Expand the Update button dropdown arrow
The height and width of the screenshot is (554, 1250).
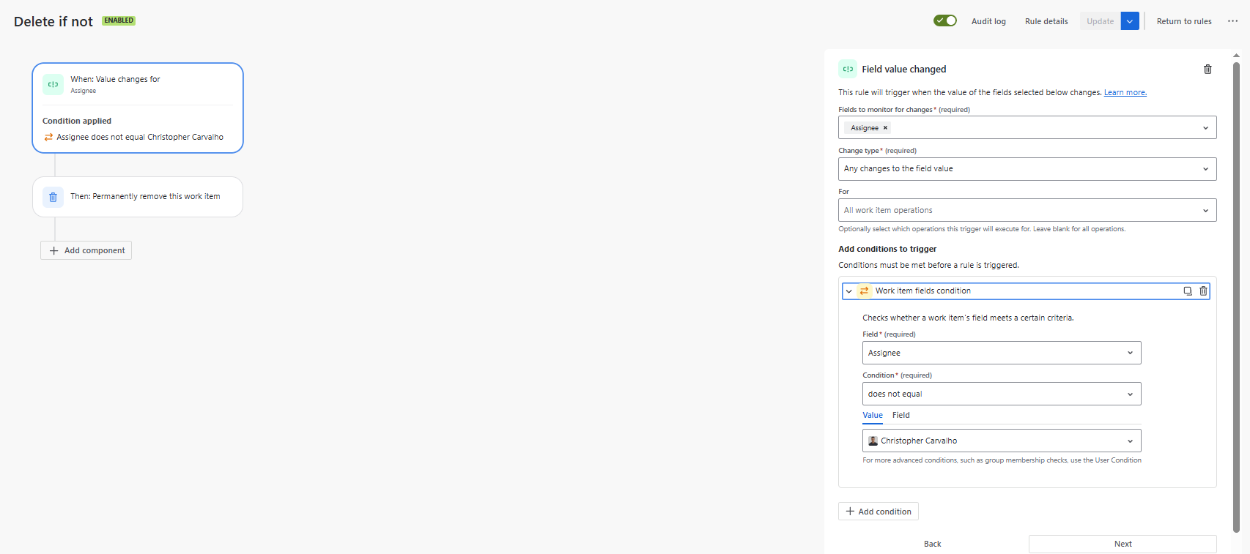tap(1130, 21)
